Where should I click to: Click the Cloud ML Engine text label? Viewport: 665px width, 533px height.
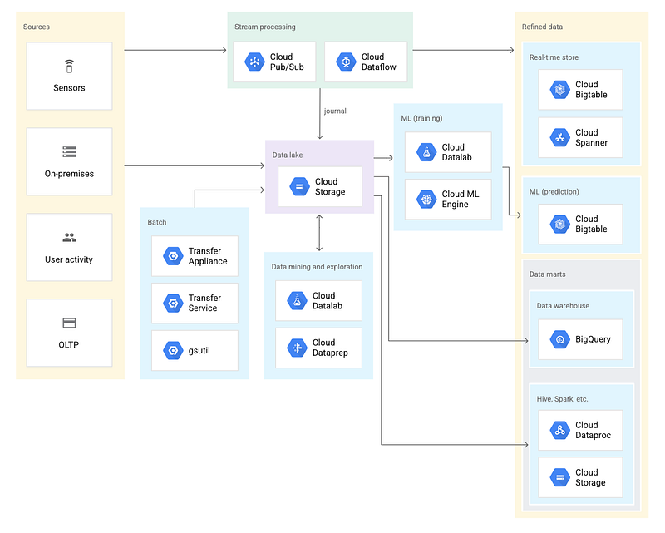(x=461, y=199)
